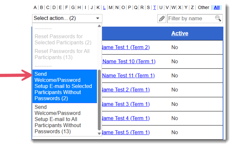Sort by the Active column header

180,33
